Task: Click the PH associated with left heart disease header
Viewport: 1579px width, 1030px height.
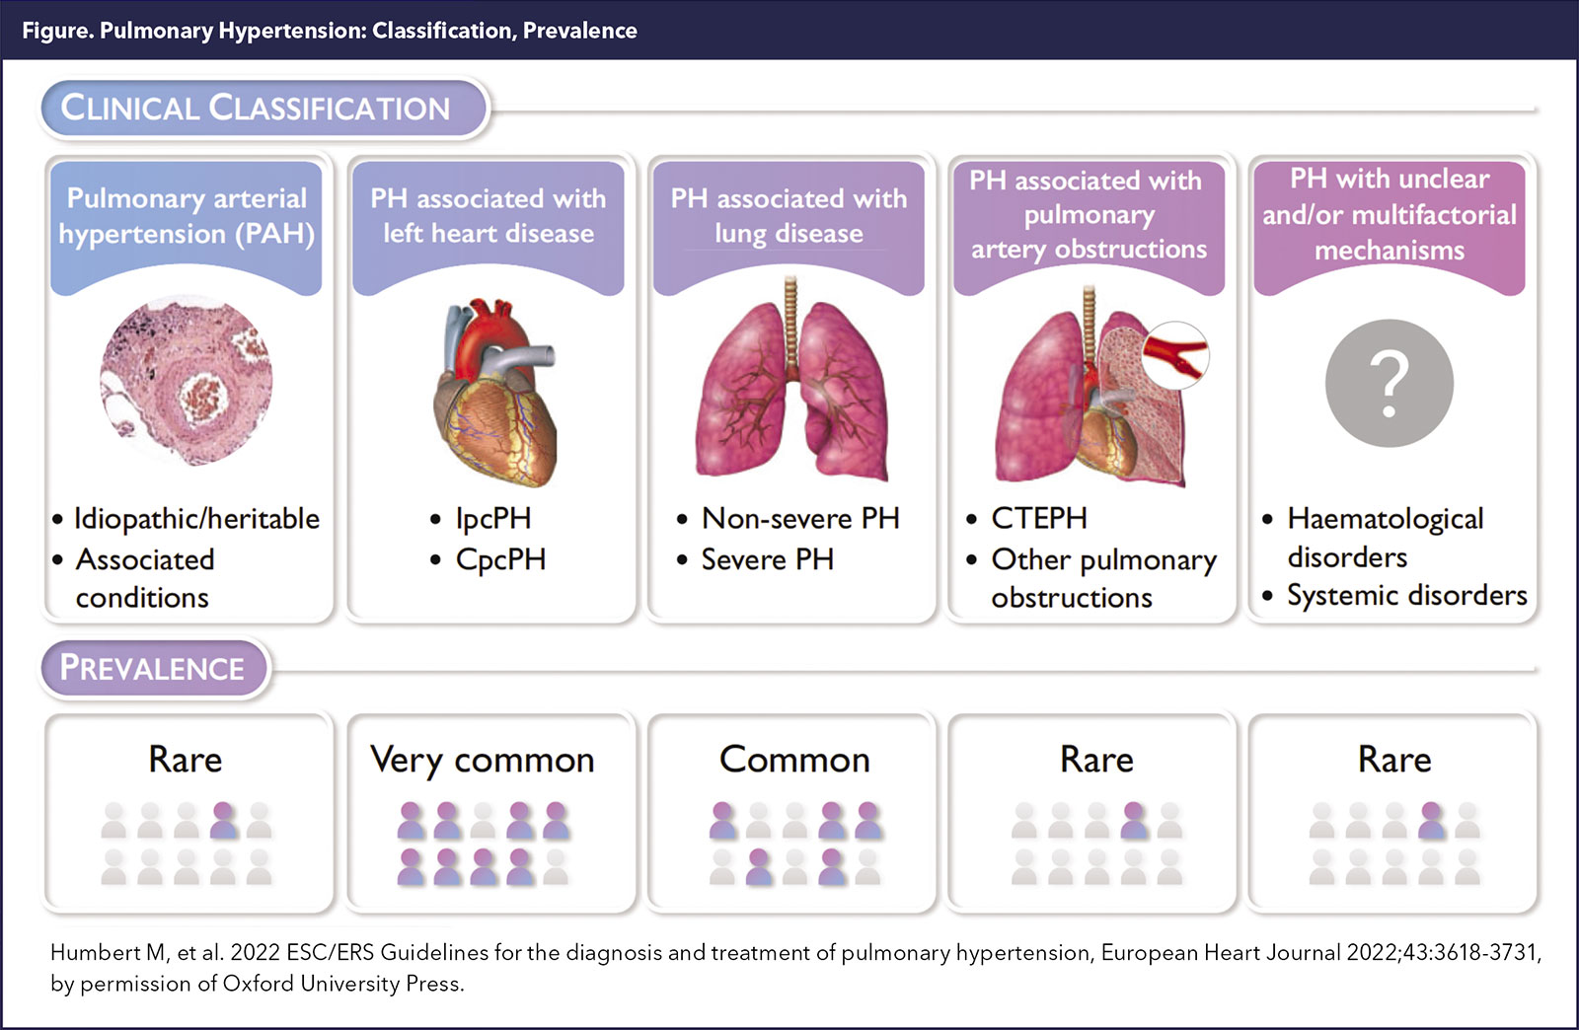Action: coord(489,216)
